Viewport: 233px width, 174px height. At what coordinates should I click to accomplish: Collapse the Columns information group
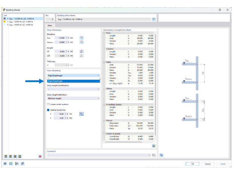pyautogui.click(x=104, y=49)
